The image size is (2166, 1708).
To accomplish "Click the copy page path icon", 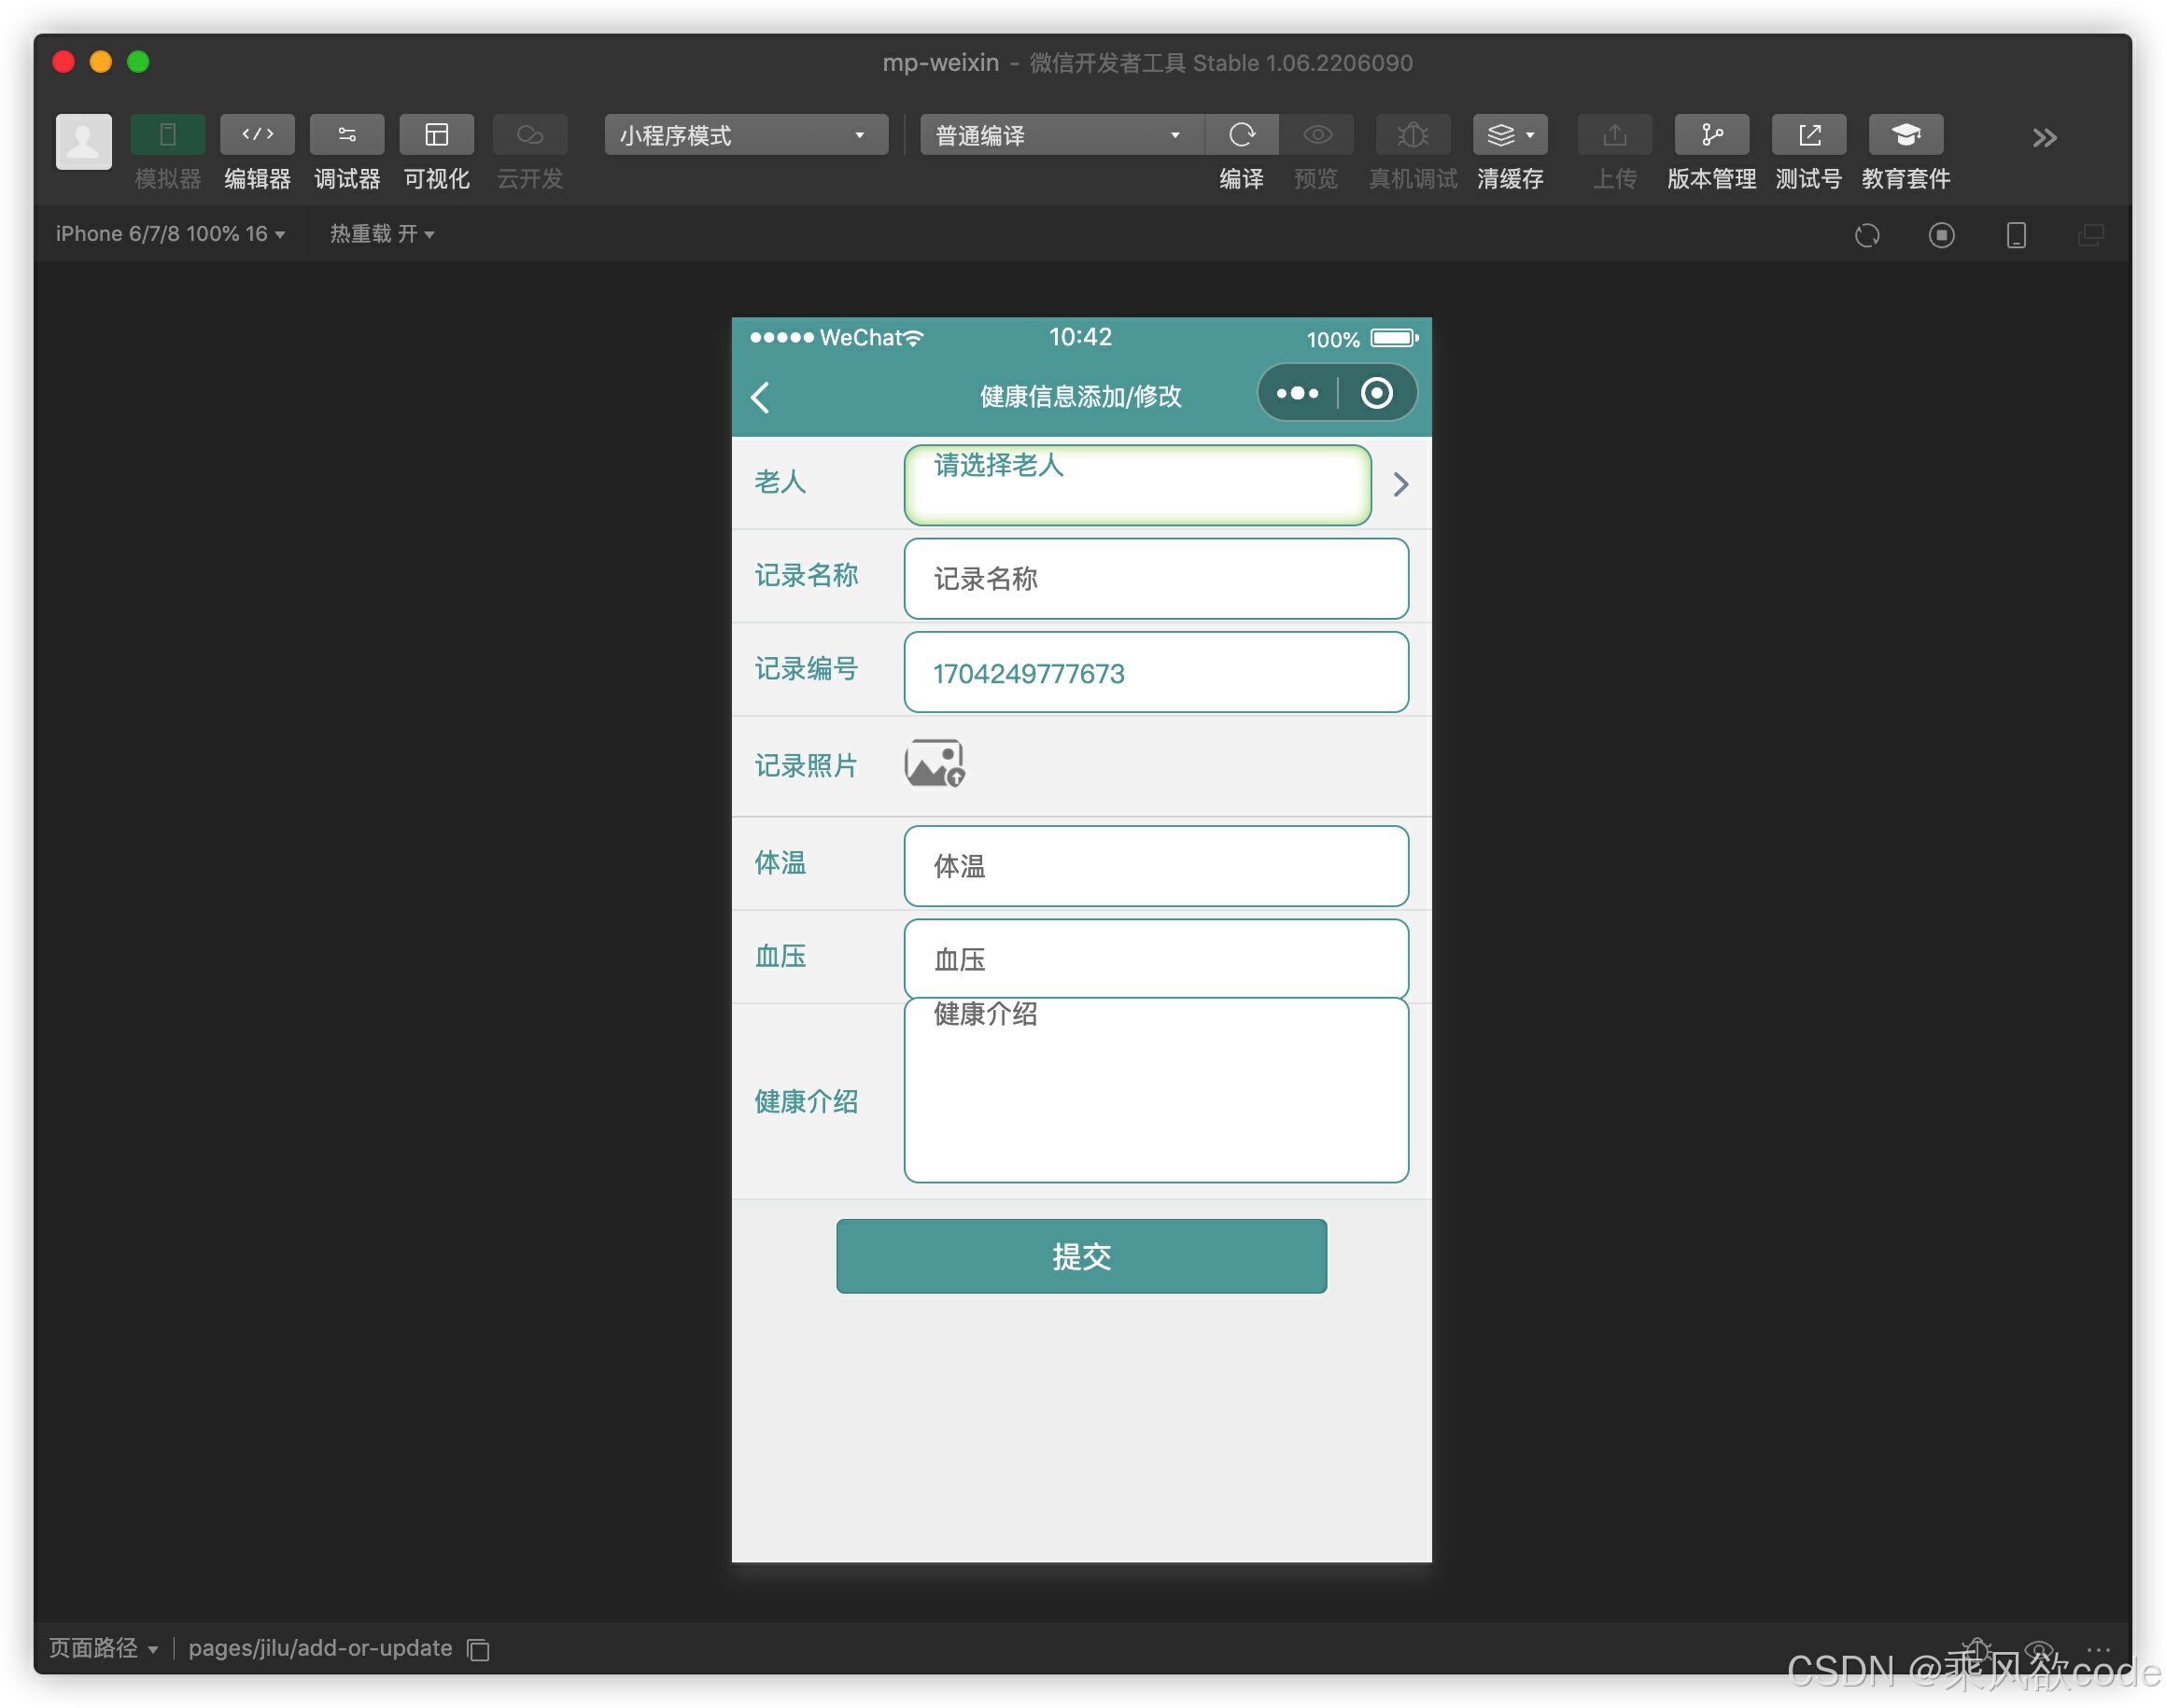I will [x=479, y=1650].
